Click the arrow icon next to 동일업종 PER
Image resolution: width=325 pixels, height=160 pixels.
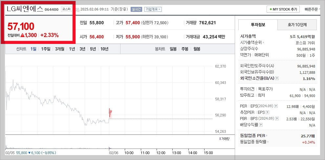(x=267, y=136)
